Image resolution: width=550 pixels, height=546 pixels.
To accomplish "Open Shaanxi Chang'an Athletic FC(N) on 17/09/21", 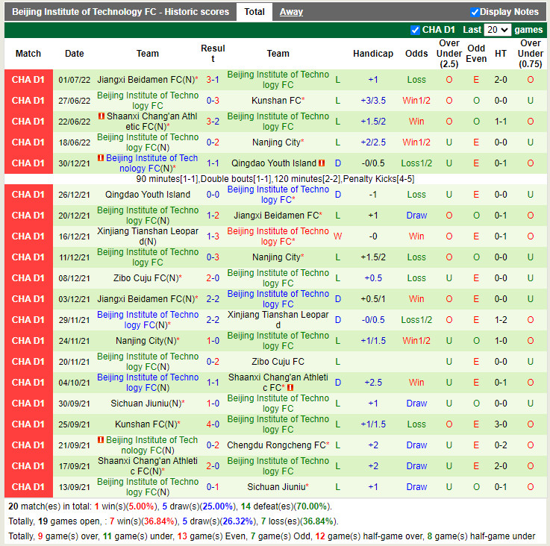I will 148,466.
